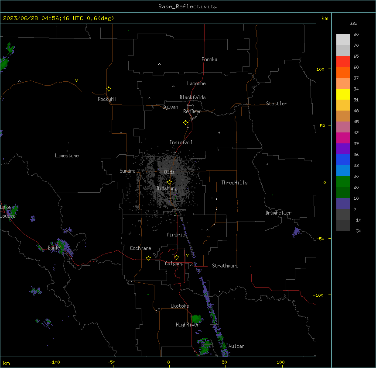The image size is (376, 368).
Task: Click the Banff label
Action: [x=54, y=248]
